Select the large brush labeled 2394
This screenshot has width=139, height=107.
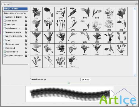coord(61,49)
